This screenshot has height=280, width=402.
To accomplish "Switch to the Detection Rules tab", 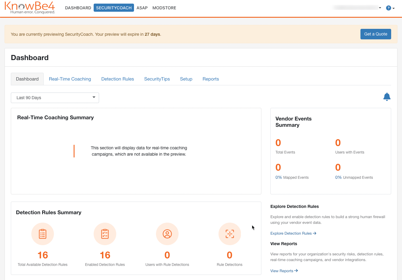I will click(x=118, y=79).
